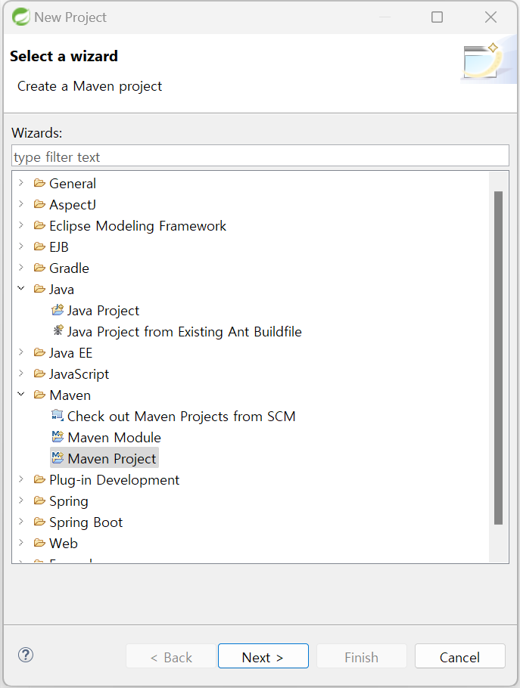520x688 pixels.
Task: Expand the Spring category
Action: point(20,500)
